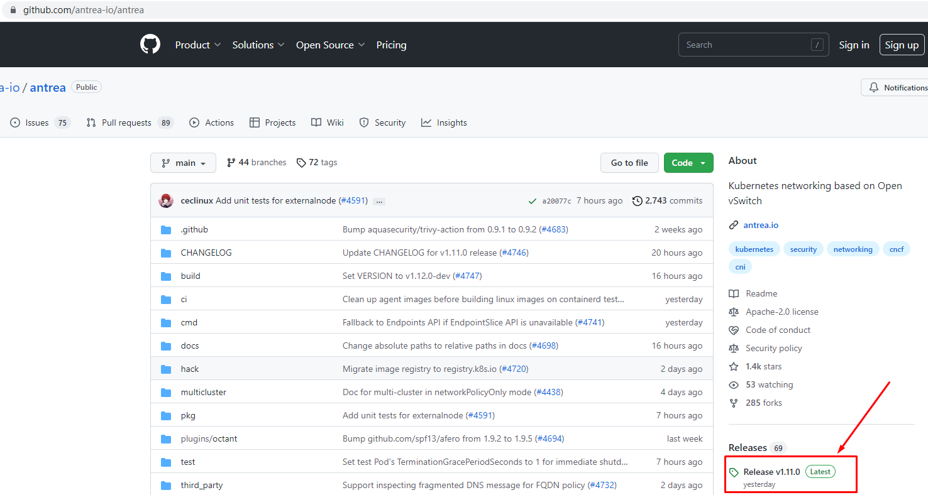Click the folder icon beside CHANGELOG
928x495 pixels.
tap(166, 253)
